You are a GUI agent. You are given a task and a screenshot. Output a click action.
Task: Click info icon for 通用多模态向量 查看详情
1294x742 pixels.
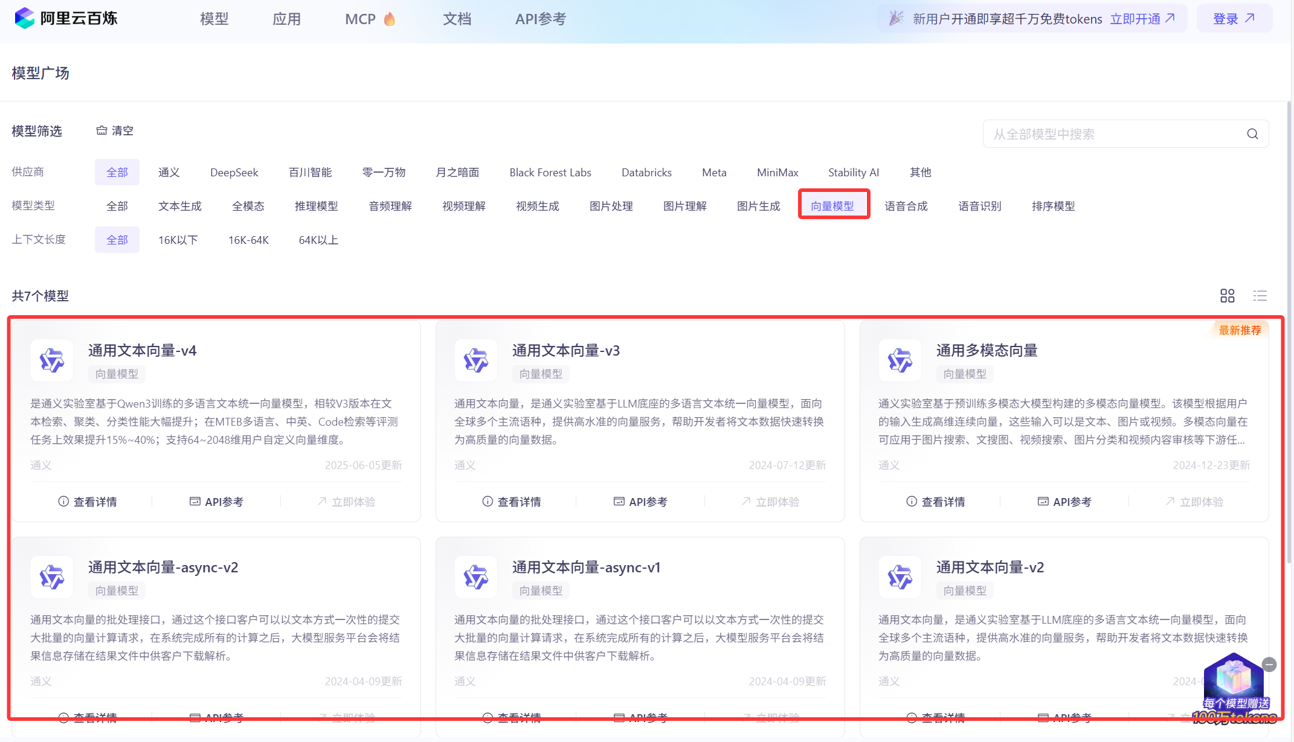click(912, 501)
